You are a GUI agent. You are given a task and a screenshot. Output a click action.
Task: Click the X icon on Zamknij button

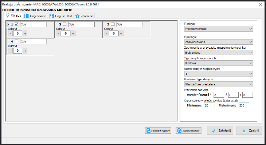coord(244,130)
